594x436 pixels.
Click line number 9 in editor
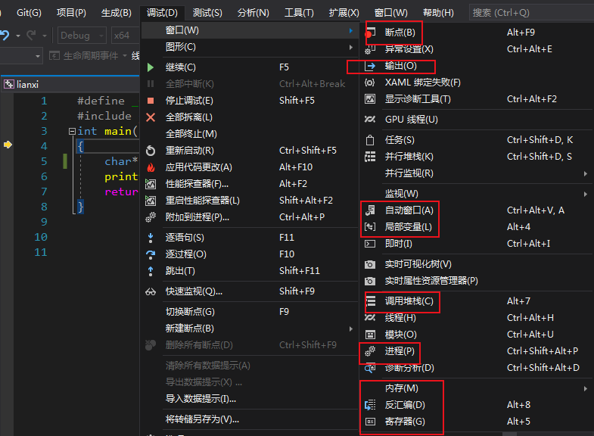(44, 223)
